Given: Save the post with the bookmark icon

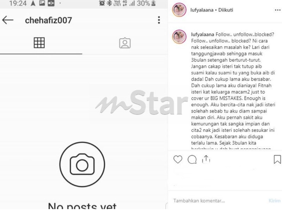Looking at the screenshot, I should tap(277, 159).
